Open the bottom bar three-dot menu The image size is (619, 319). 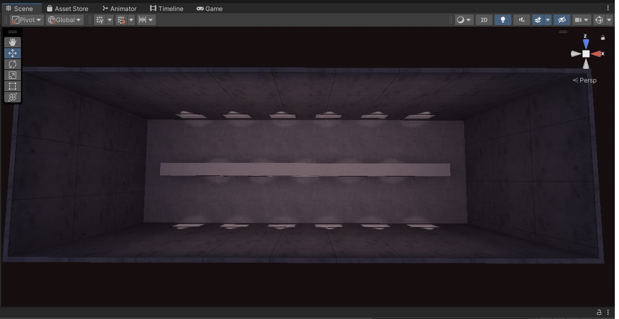[608, 312]
